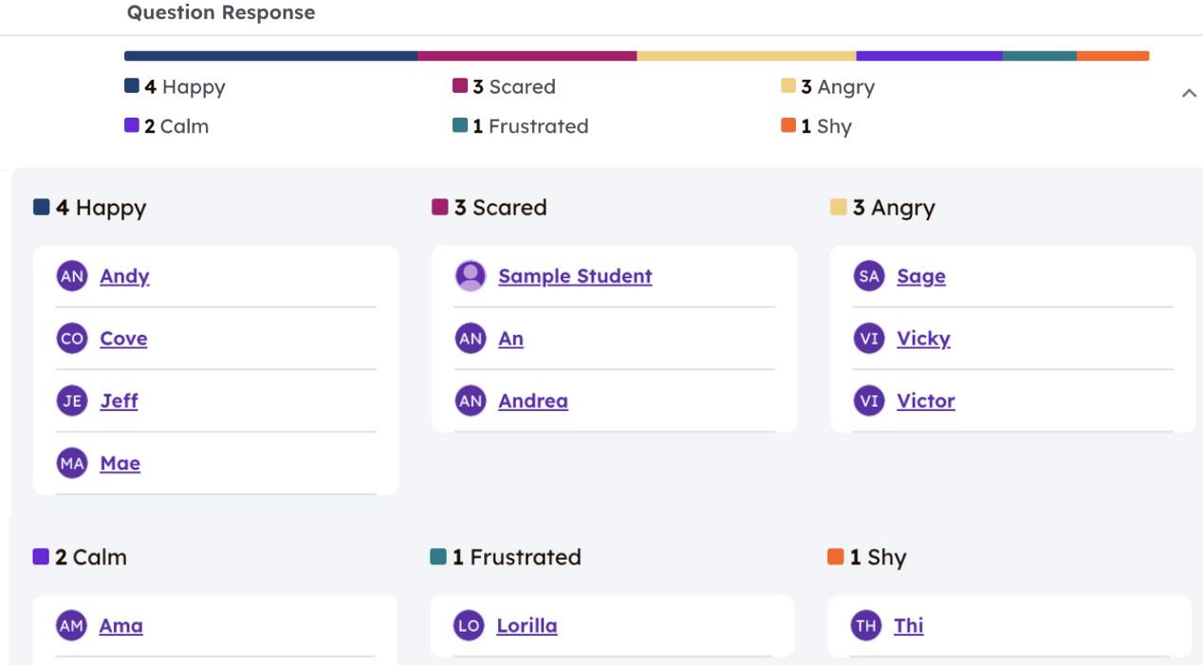1203x665 pixels.
Task: Click the orange Shy legend swatch
Action: 788,125
